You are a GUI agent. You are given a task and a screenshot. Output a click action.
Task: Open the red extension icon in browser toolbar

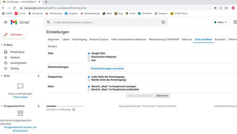point(233,8)
